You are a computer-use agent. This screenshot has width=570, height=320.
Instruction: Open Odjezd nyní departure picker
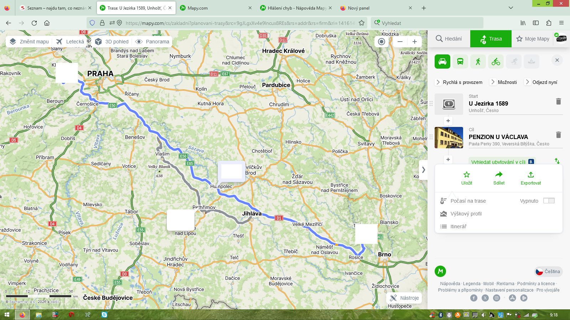541,82
